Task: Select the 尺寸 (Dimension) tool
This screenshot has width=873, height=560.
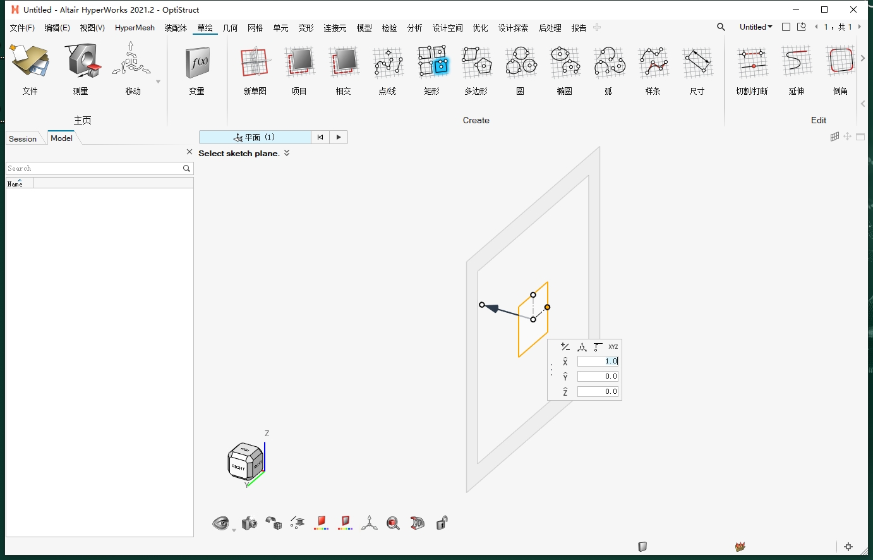Action: click(x=697, y=71)
